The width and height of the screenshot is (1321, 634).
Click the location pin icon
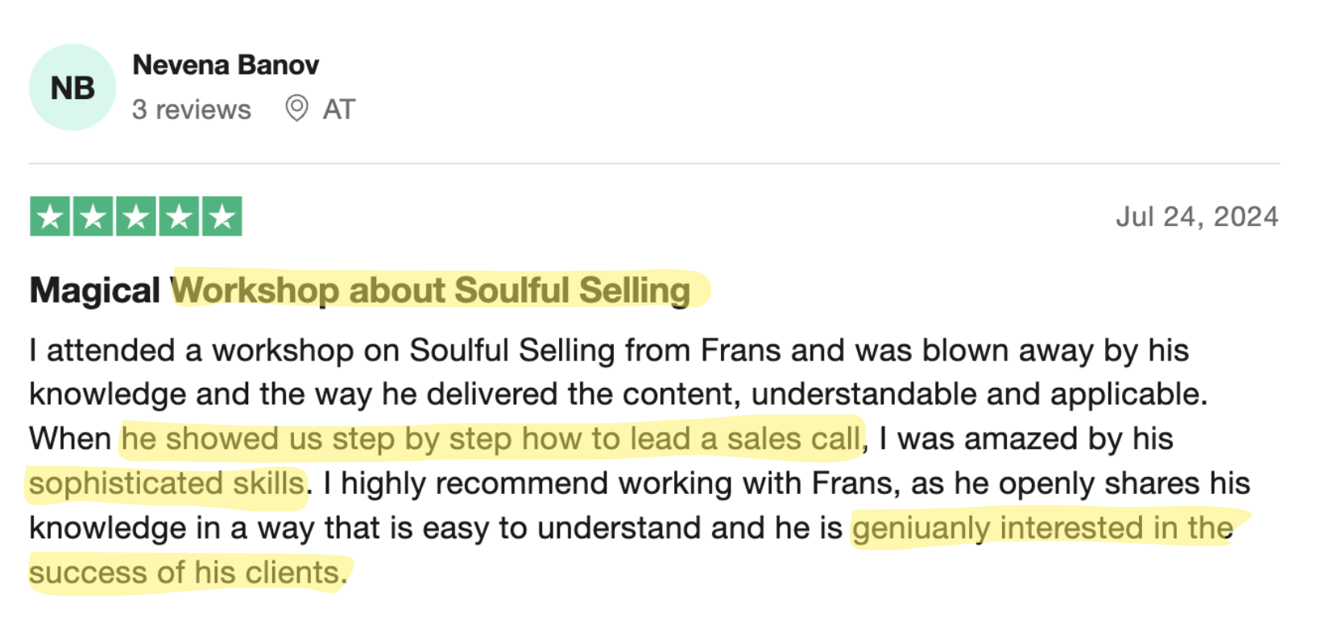(296, 109)
